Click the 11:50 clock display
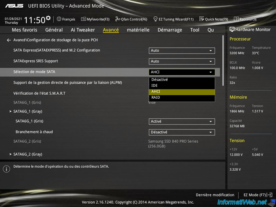Viewport: 276px width, 207px height. click(35, 20)
